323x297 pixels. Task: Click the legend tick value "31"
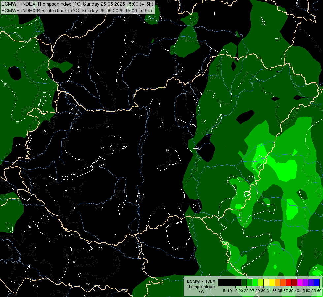[269, 291]
